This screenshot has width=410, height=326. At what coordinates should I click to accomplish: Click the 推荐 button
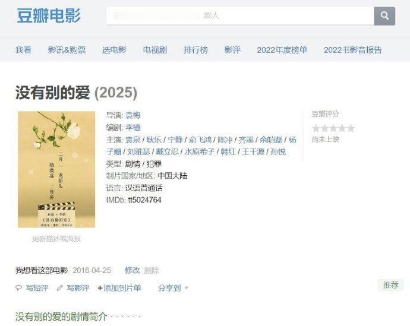pos(391,284)
